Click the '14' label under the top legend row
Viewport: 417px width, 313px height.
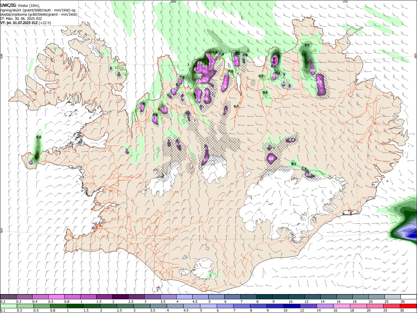click(x=323, y=302)
